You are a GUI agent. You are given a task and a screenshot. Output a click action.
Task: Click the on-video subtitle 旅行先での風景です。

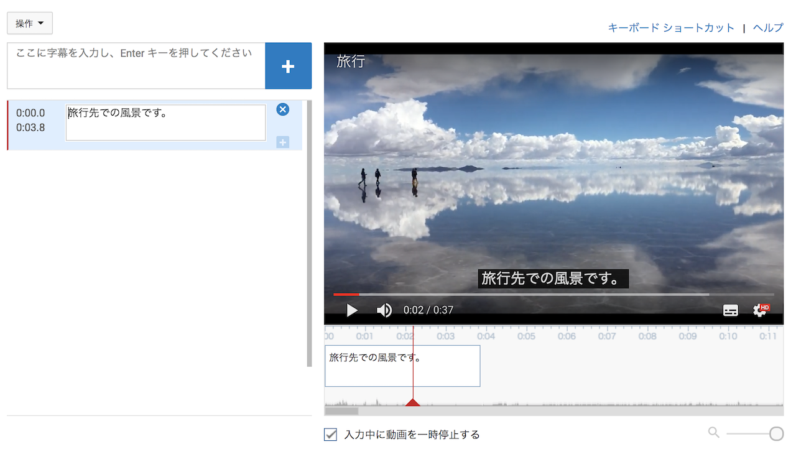click(x=553, y=279)
